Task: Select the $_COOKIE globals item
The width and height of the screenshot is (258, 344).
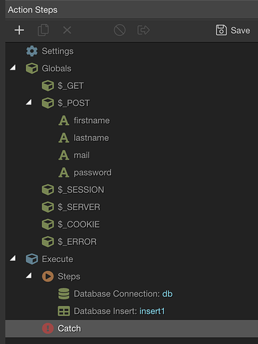Action: coord(79,224)
